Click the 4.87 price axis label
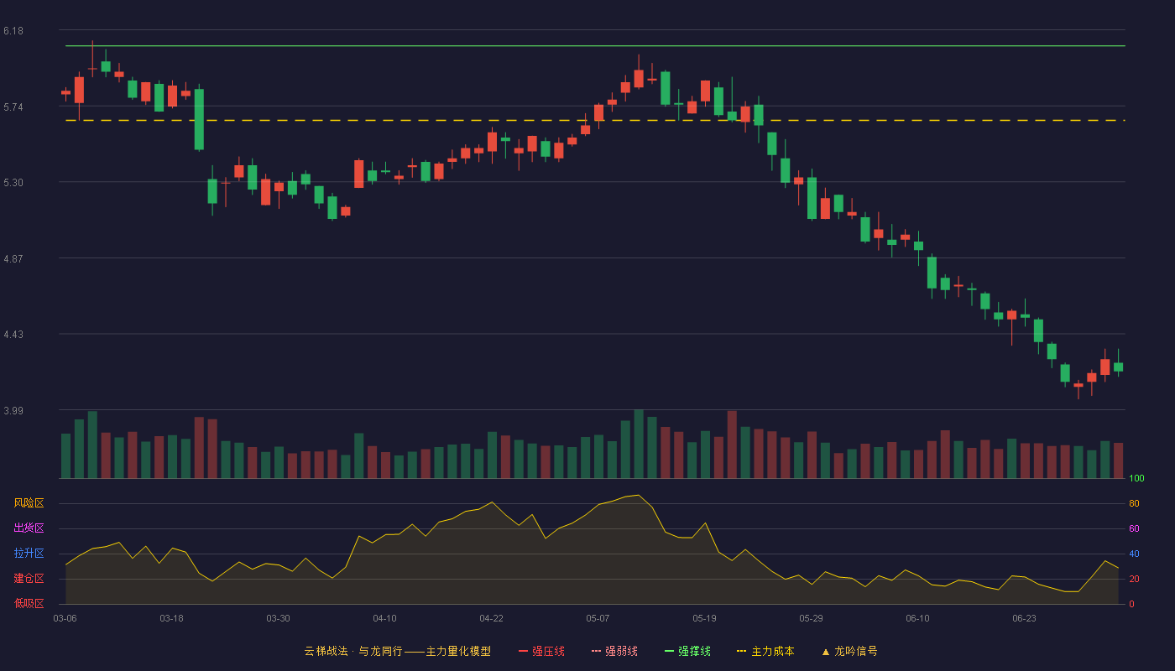 tap(13, 258)
